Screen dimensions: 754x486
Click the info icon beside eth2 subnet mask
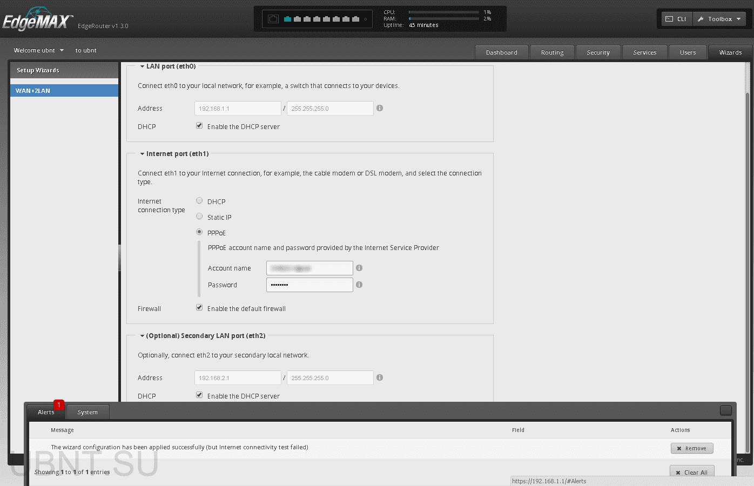[x=379, y=377]
